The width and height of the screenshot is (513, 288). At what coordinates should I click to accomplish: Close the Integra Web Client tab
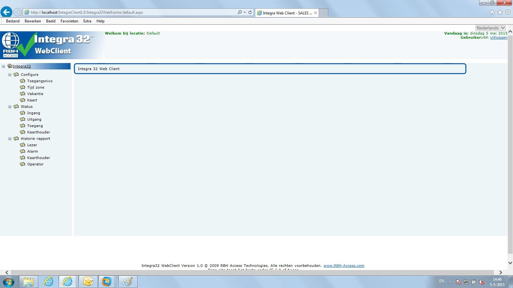tap(315, 13)
